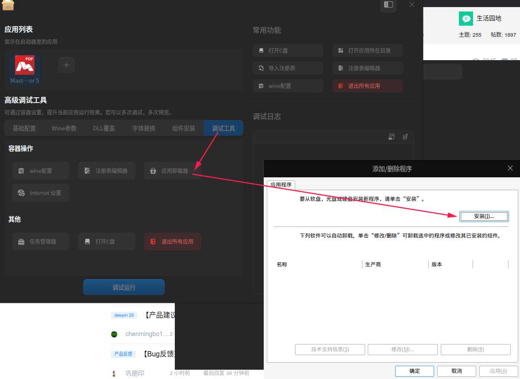Click red 退出所有应用 under 常用功能
The width and height of the screenshot is (520, 379).
pyautogui.click(x=367, y=86)
